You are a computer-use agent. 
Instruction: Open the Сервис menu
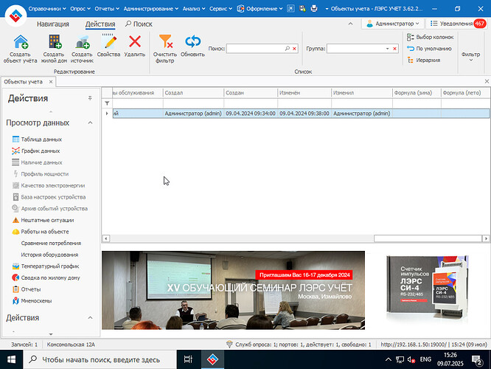coord(220,9)
